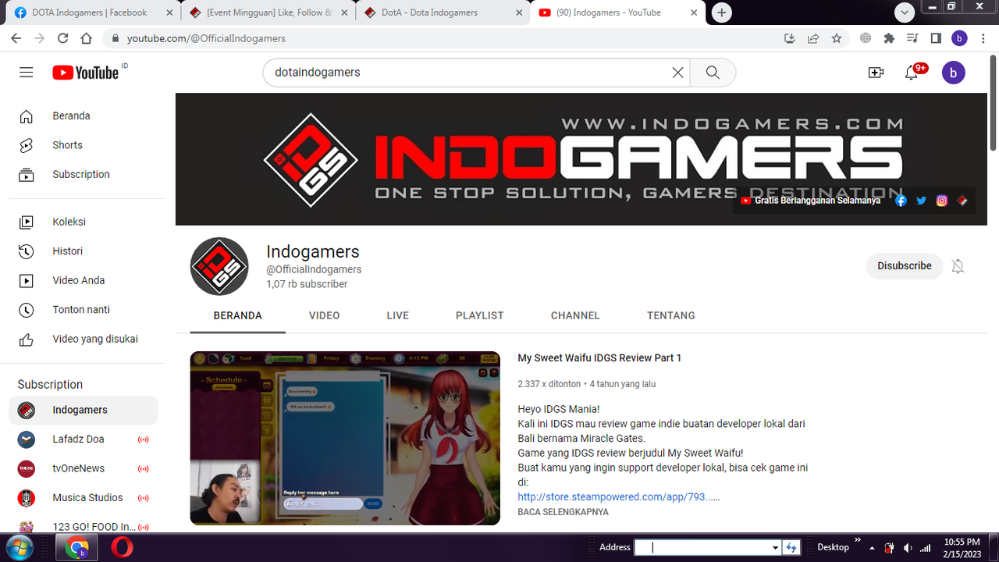The image size is (999, 562).
Task: Click the Opera icon on the taskbar
Action: click(x=121, y=547)
